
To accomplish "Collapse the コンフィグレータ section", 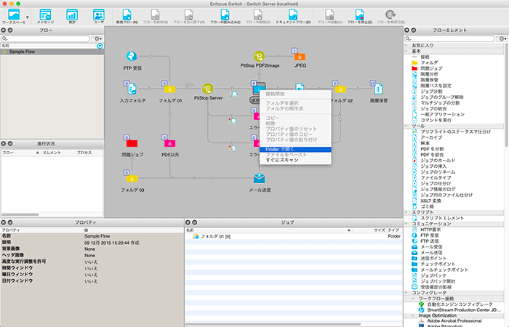I will [406, 293].
